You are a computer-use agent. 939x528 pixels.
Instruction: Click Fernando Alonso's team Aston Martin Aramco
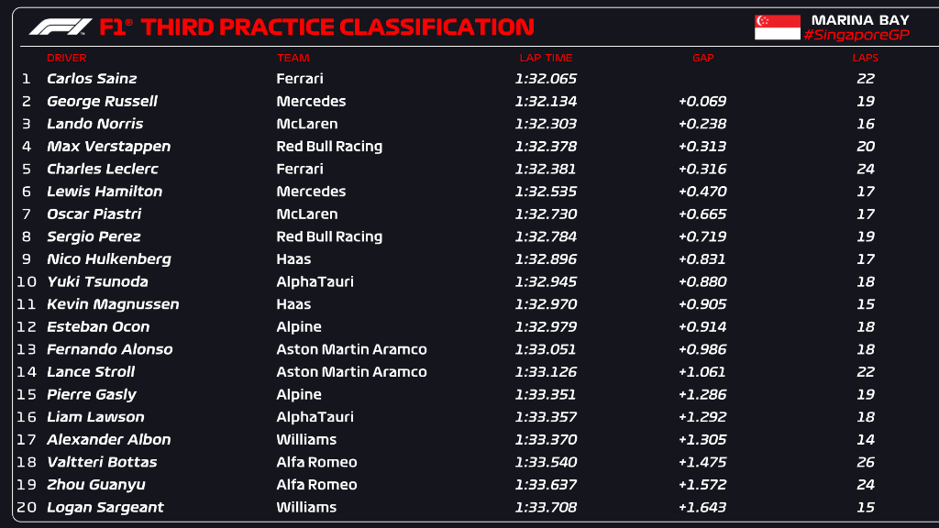click(x=351, y=349)
